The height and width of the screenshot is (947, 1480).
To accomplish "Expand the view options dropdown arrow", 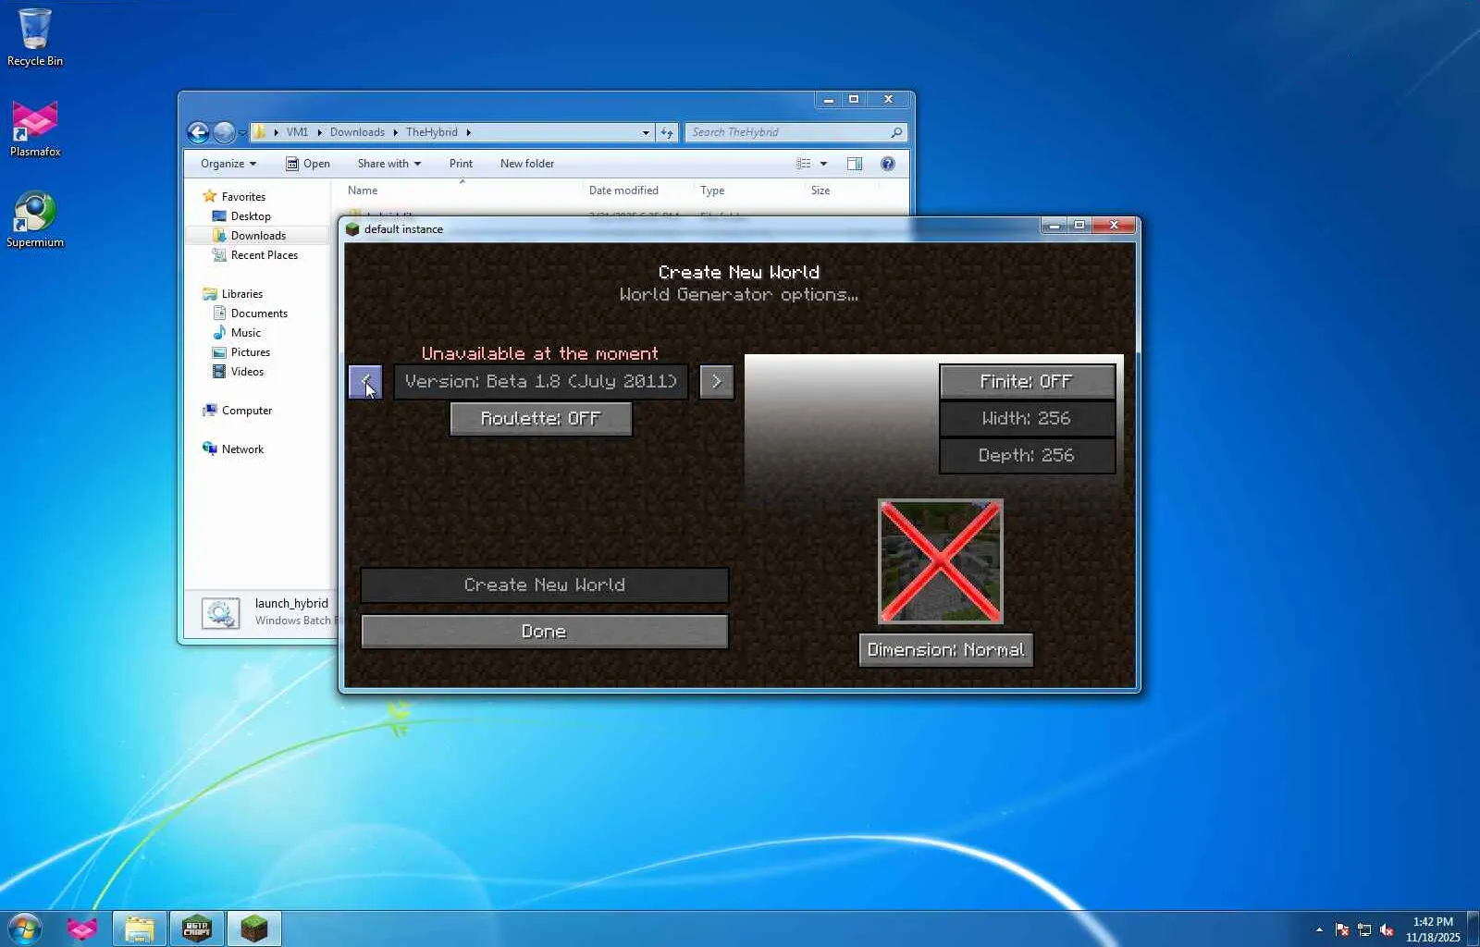I will 823,164.
